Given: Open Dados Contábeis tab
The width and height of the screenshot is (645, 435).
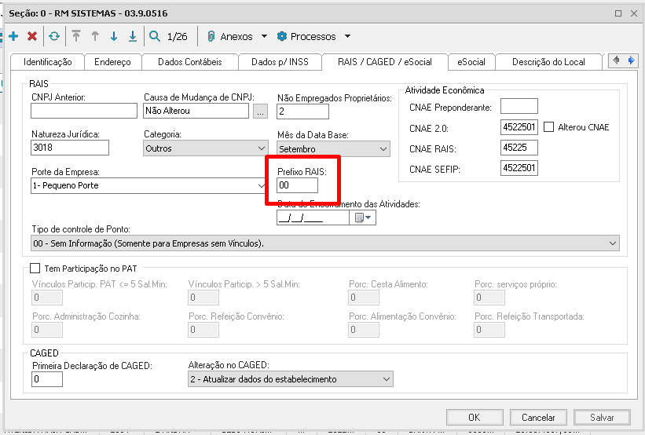Looking at the screenshot, I should 189,62.
